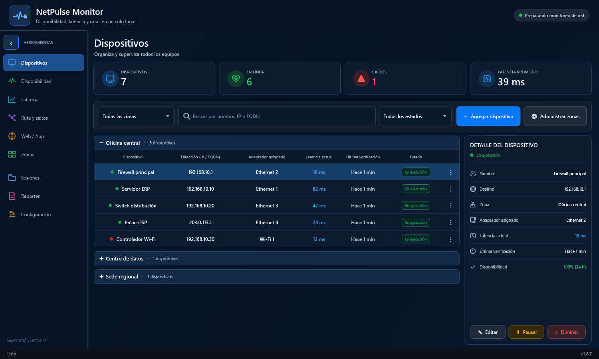Screen dimensions: 599x359
Task: Click the adapter icon beside Adaptador asignado
Action: pyautogui.click(x=473, y=220)
